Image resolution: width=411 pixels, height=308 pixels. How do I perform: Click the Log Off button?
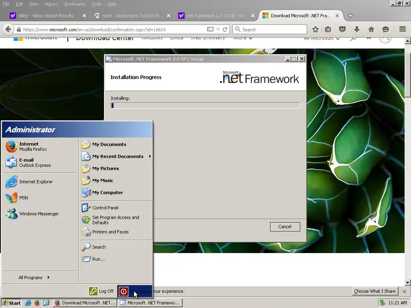[102, 291]
